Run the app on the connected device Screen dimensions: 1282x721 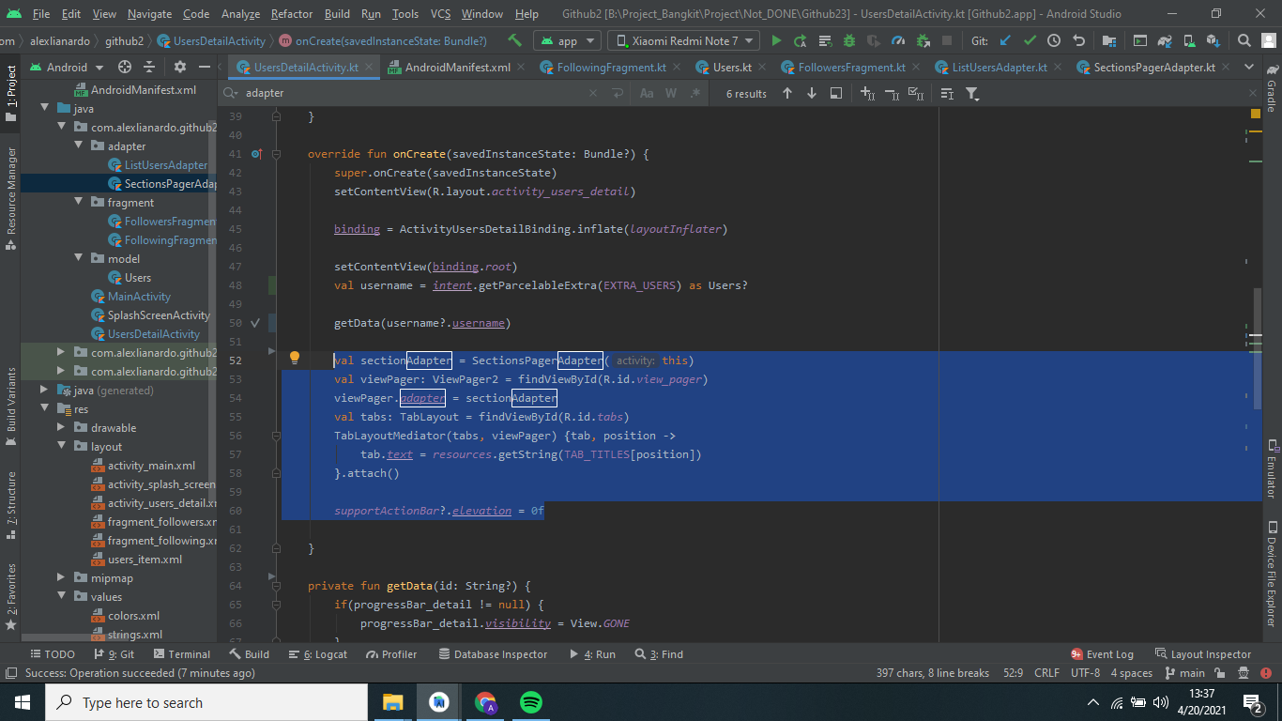tap(777, 41)
